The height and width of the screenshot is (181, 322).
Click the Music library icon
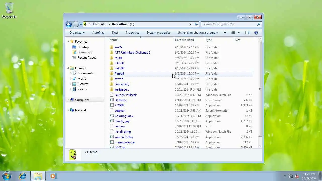click(x=74, y=79)
